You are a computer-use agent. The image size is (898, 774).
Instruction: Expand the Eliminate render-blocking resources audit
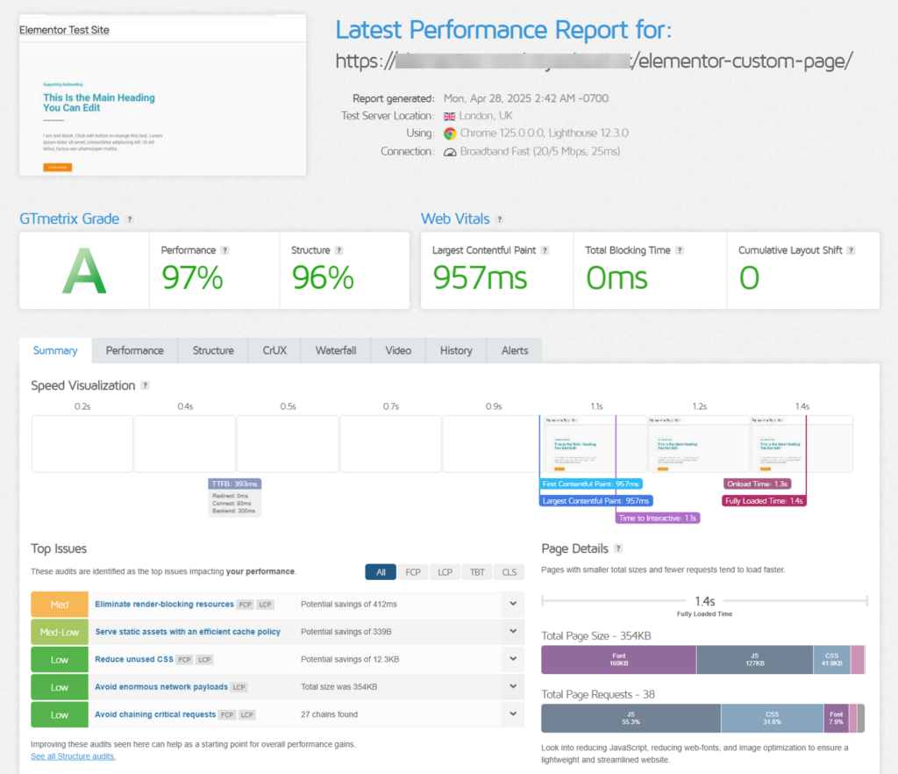pyautogui.click(x=512, y=604)
